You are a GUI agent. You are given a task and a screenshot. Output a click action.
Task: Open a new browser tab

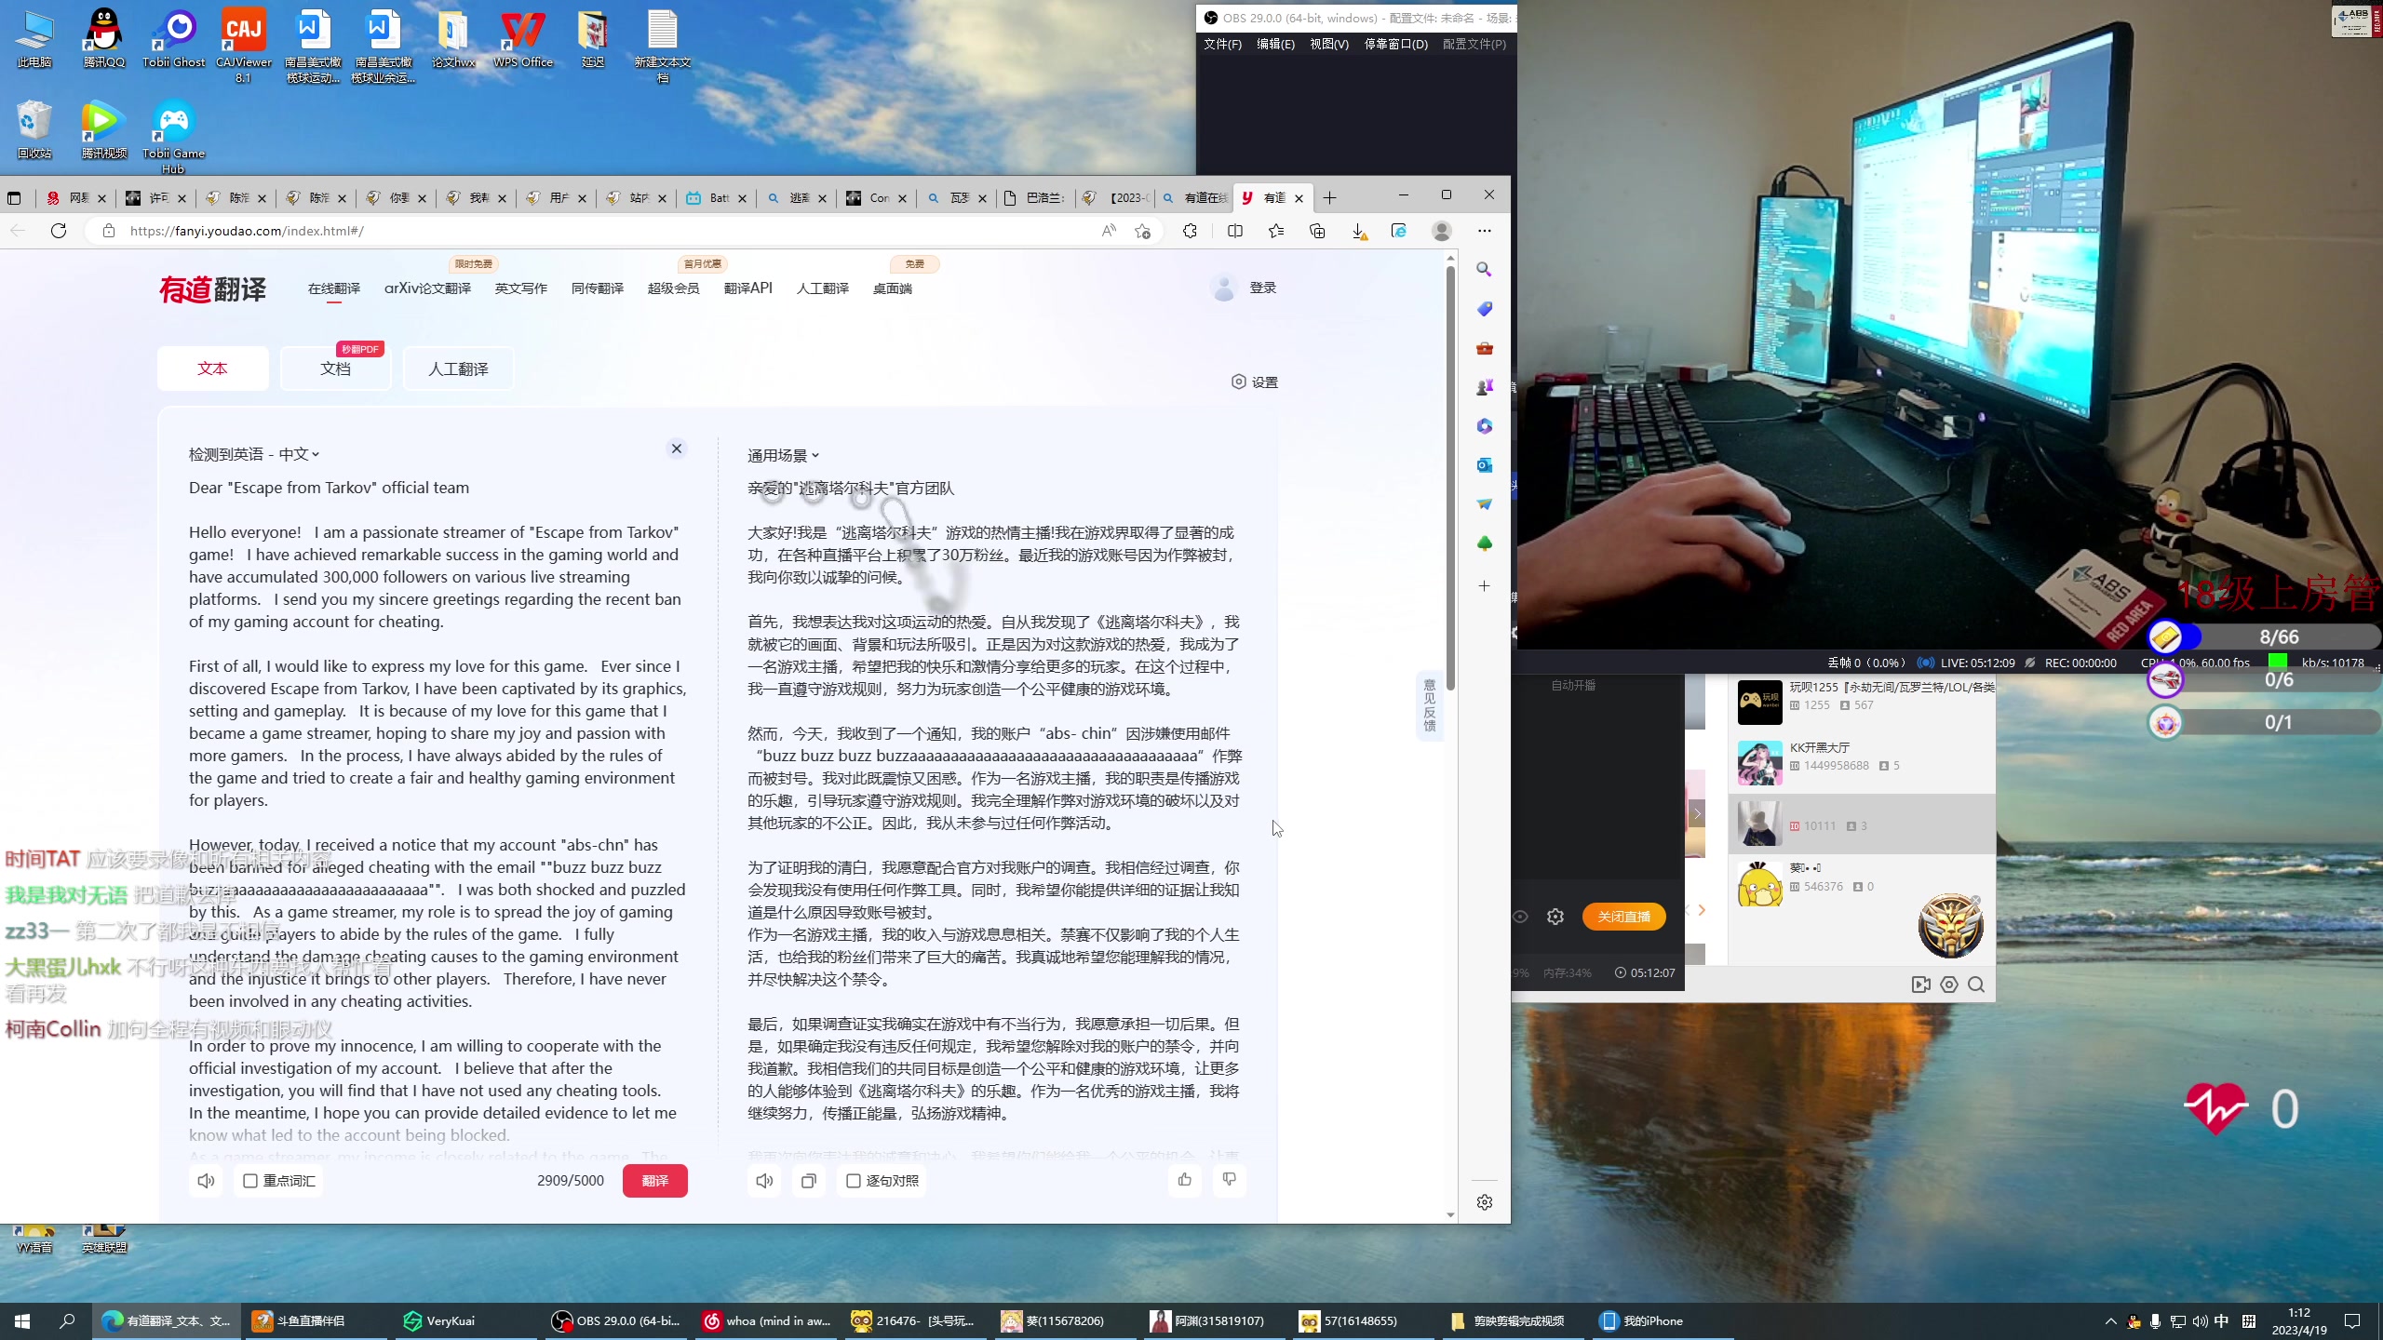(1329, 197)
